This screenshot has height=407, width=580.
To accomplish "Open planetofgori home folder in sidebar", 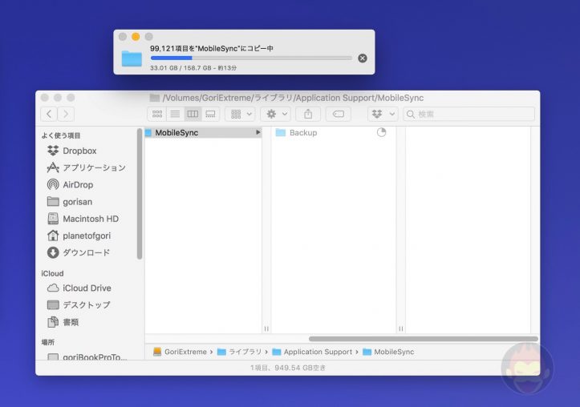I will point(79,236).
